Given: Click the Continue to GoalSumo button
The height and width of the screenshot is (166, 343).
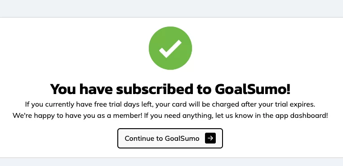Looking at the screenshot, I should pyautogui.click(x=170, y=139).
